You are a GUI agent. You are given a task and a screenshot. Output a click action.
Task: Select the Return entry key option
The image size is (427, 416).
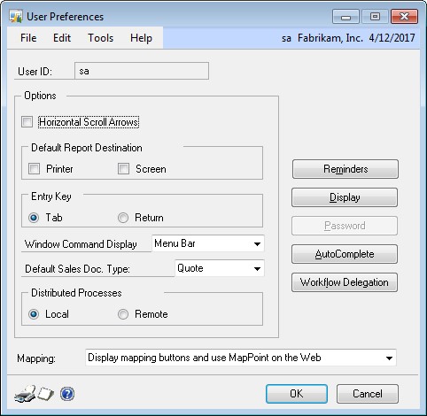pos(123,218)
